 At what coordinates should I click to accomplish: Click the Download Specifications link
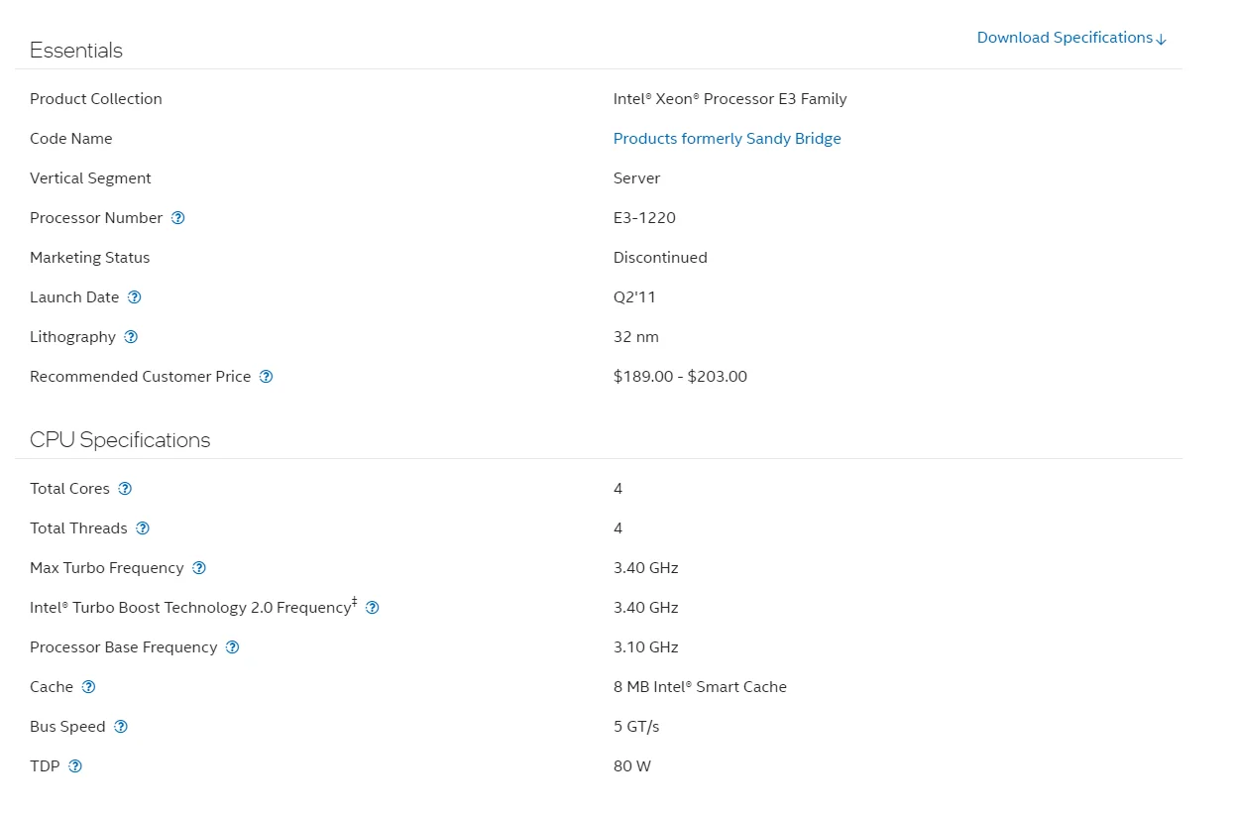pos(1071,38)
